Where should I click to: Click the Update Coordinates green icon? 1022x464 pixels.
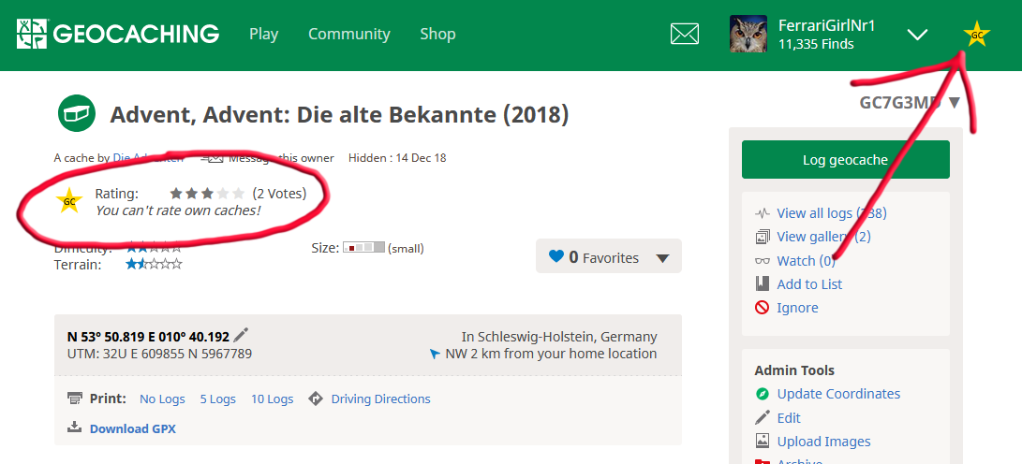click(x=762, y=394)
